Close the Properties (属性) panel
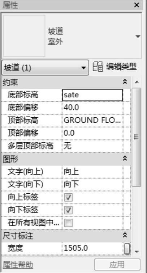The width and height of the screenshot is (147, 273). (137, 5)
